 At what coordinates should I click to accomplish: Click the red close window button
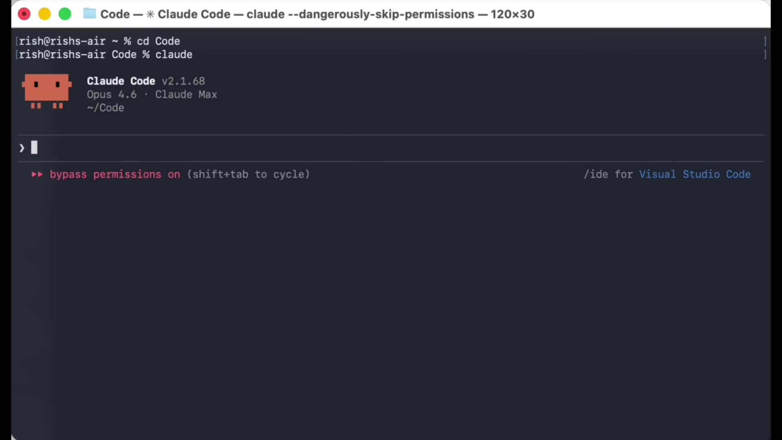click(x=24, y=14)
